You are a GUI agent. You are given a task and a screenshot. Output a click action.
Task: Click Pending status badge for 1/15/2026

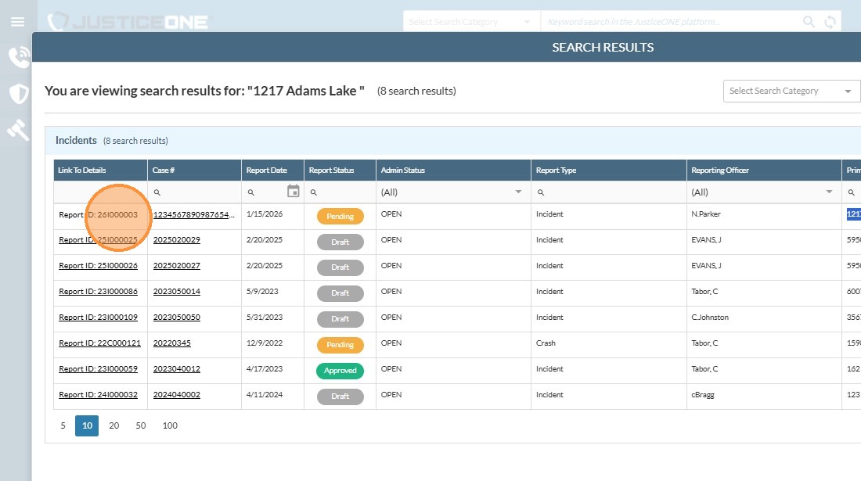pyautogui.click(x=340, y=216)
